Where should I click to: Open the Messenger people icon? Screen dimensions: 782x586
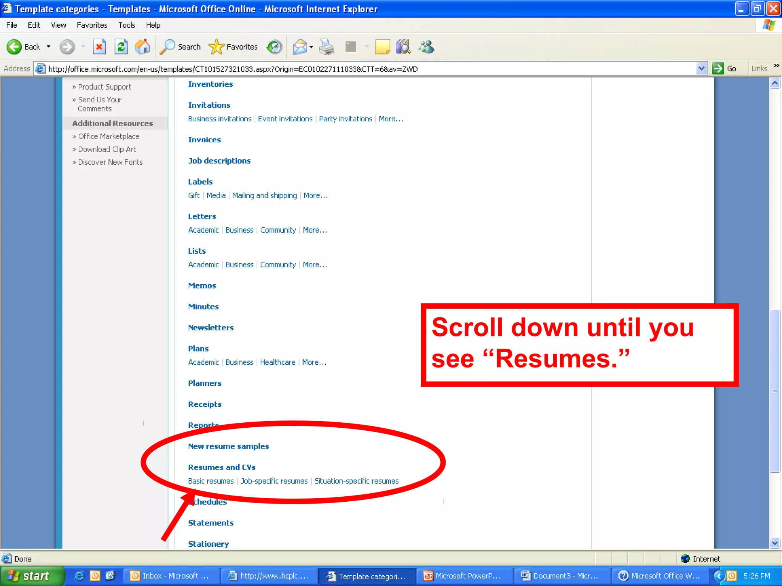[426, 47]
